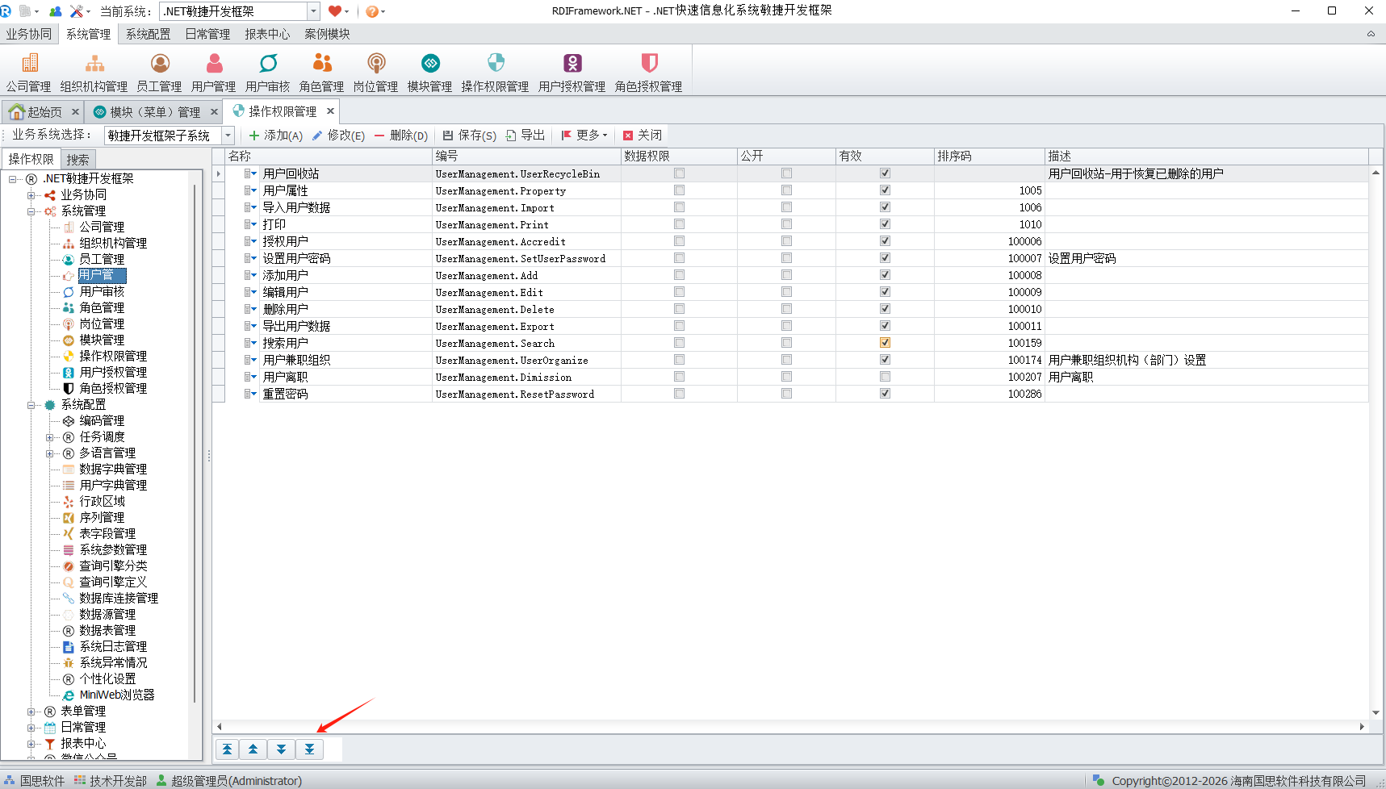Image resolution: width=1386 pixels, height=789 pixels.
Task: Toggle 公开 checkbox for 打印 row
Action: [x=786, y=224]
